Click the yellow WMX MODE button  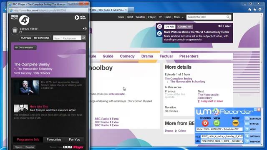(236, 123)
